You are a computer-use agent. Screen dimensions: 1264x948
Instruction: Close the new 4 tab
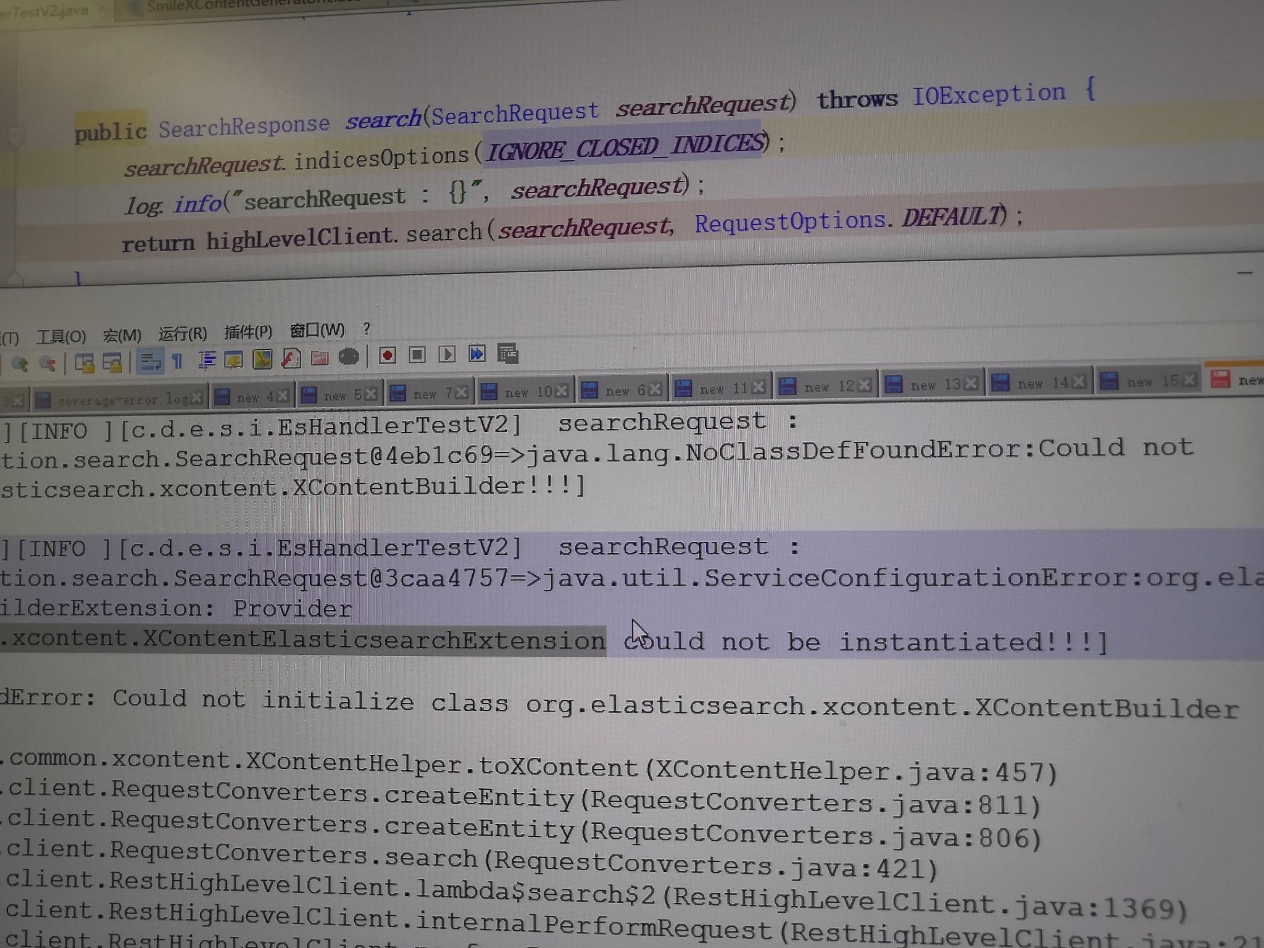[x=283, y=396]
